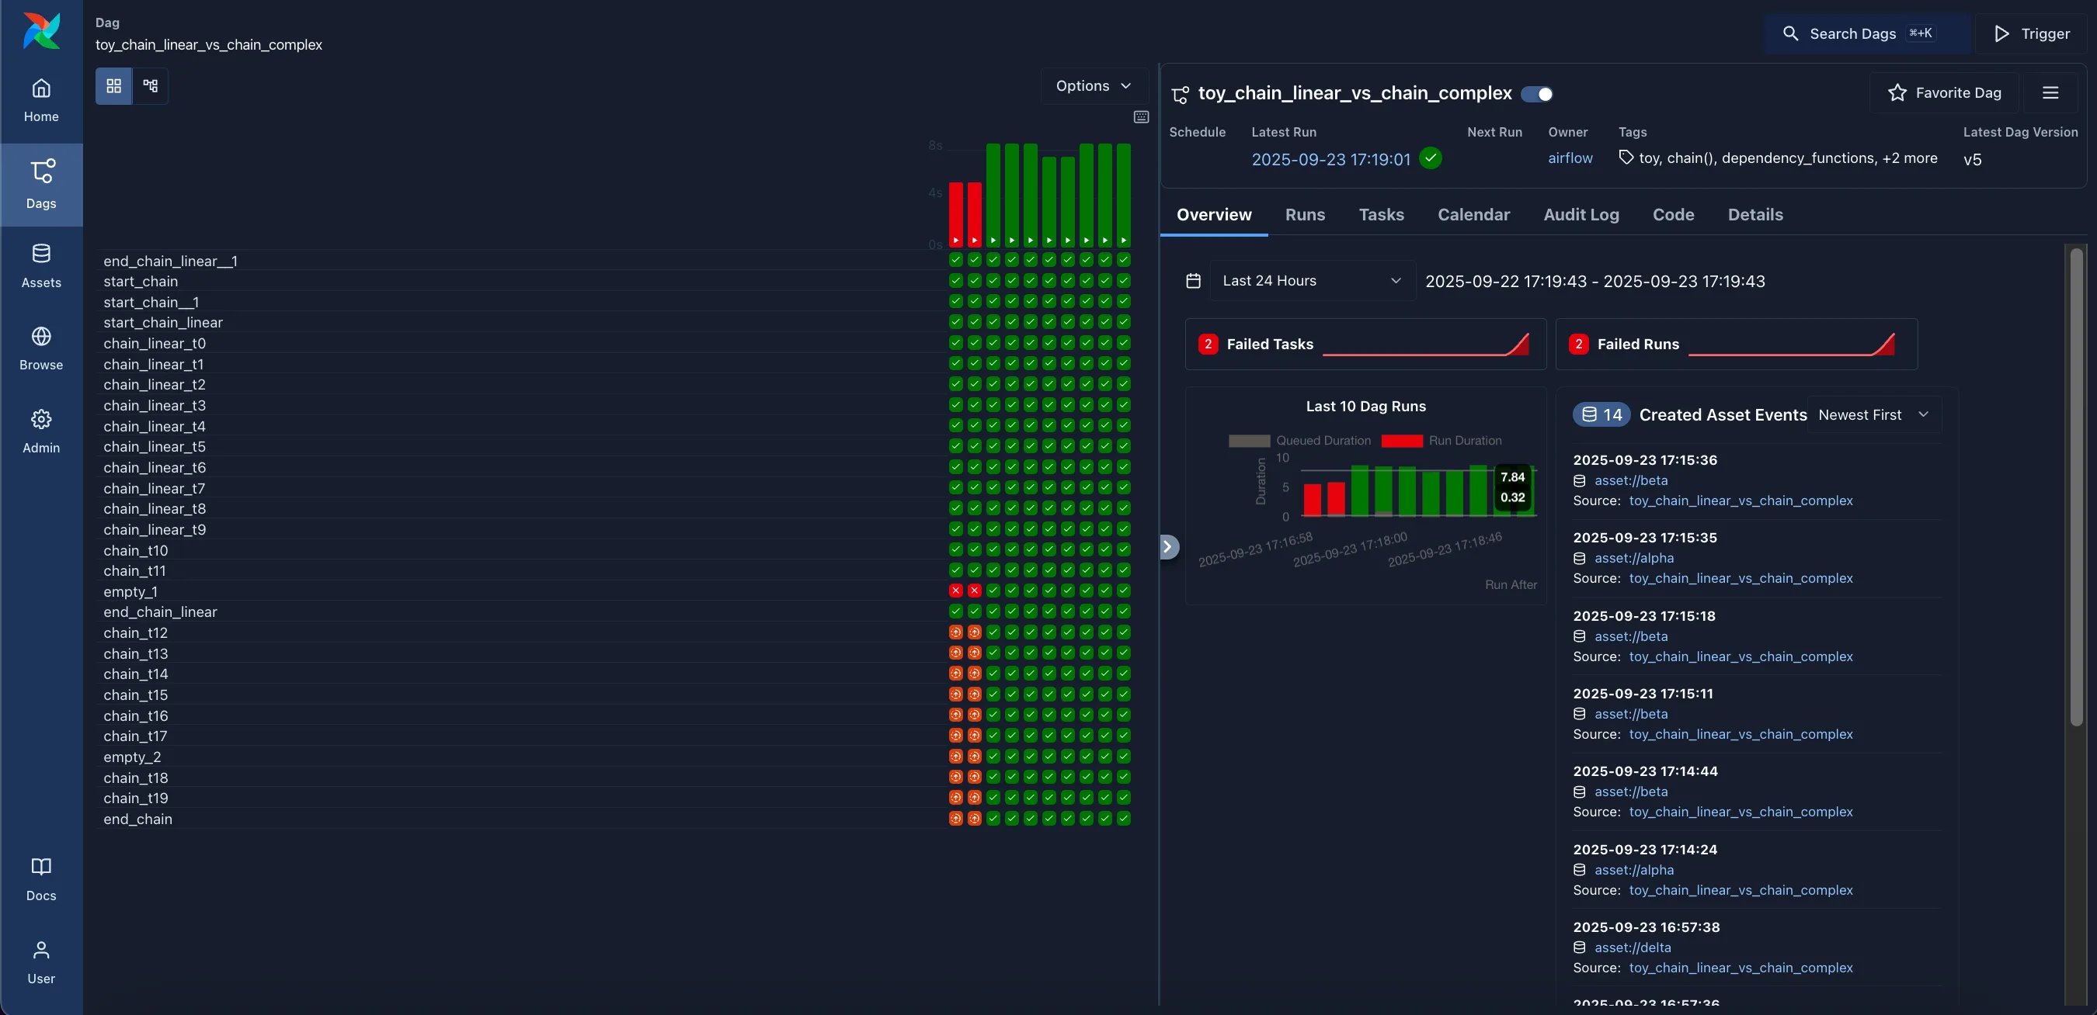Viewport: 2097px width, 1015px height.
Task: Switch to the Tasks tab
Action: [1382, 215]
